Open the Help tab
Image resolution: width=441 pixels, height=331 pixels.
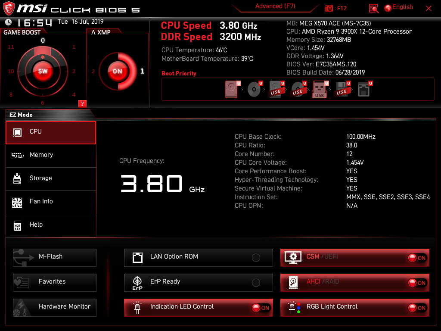[51, 225]
